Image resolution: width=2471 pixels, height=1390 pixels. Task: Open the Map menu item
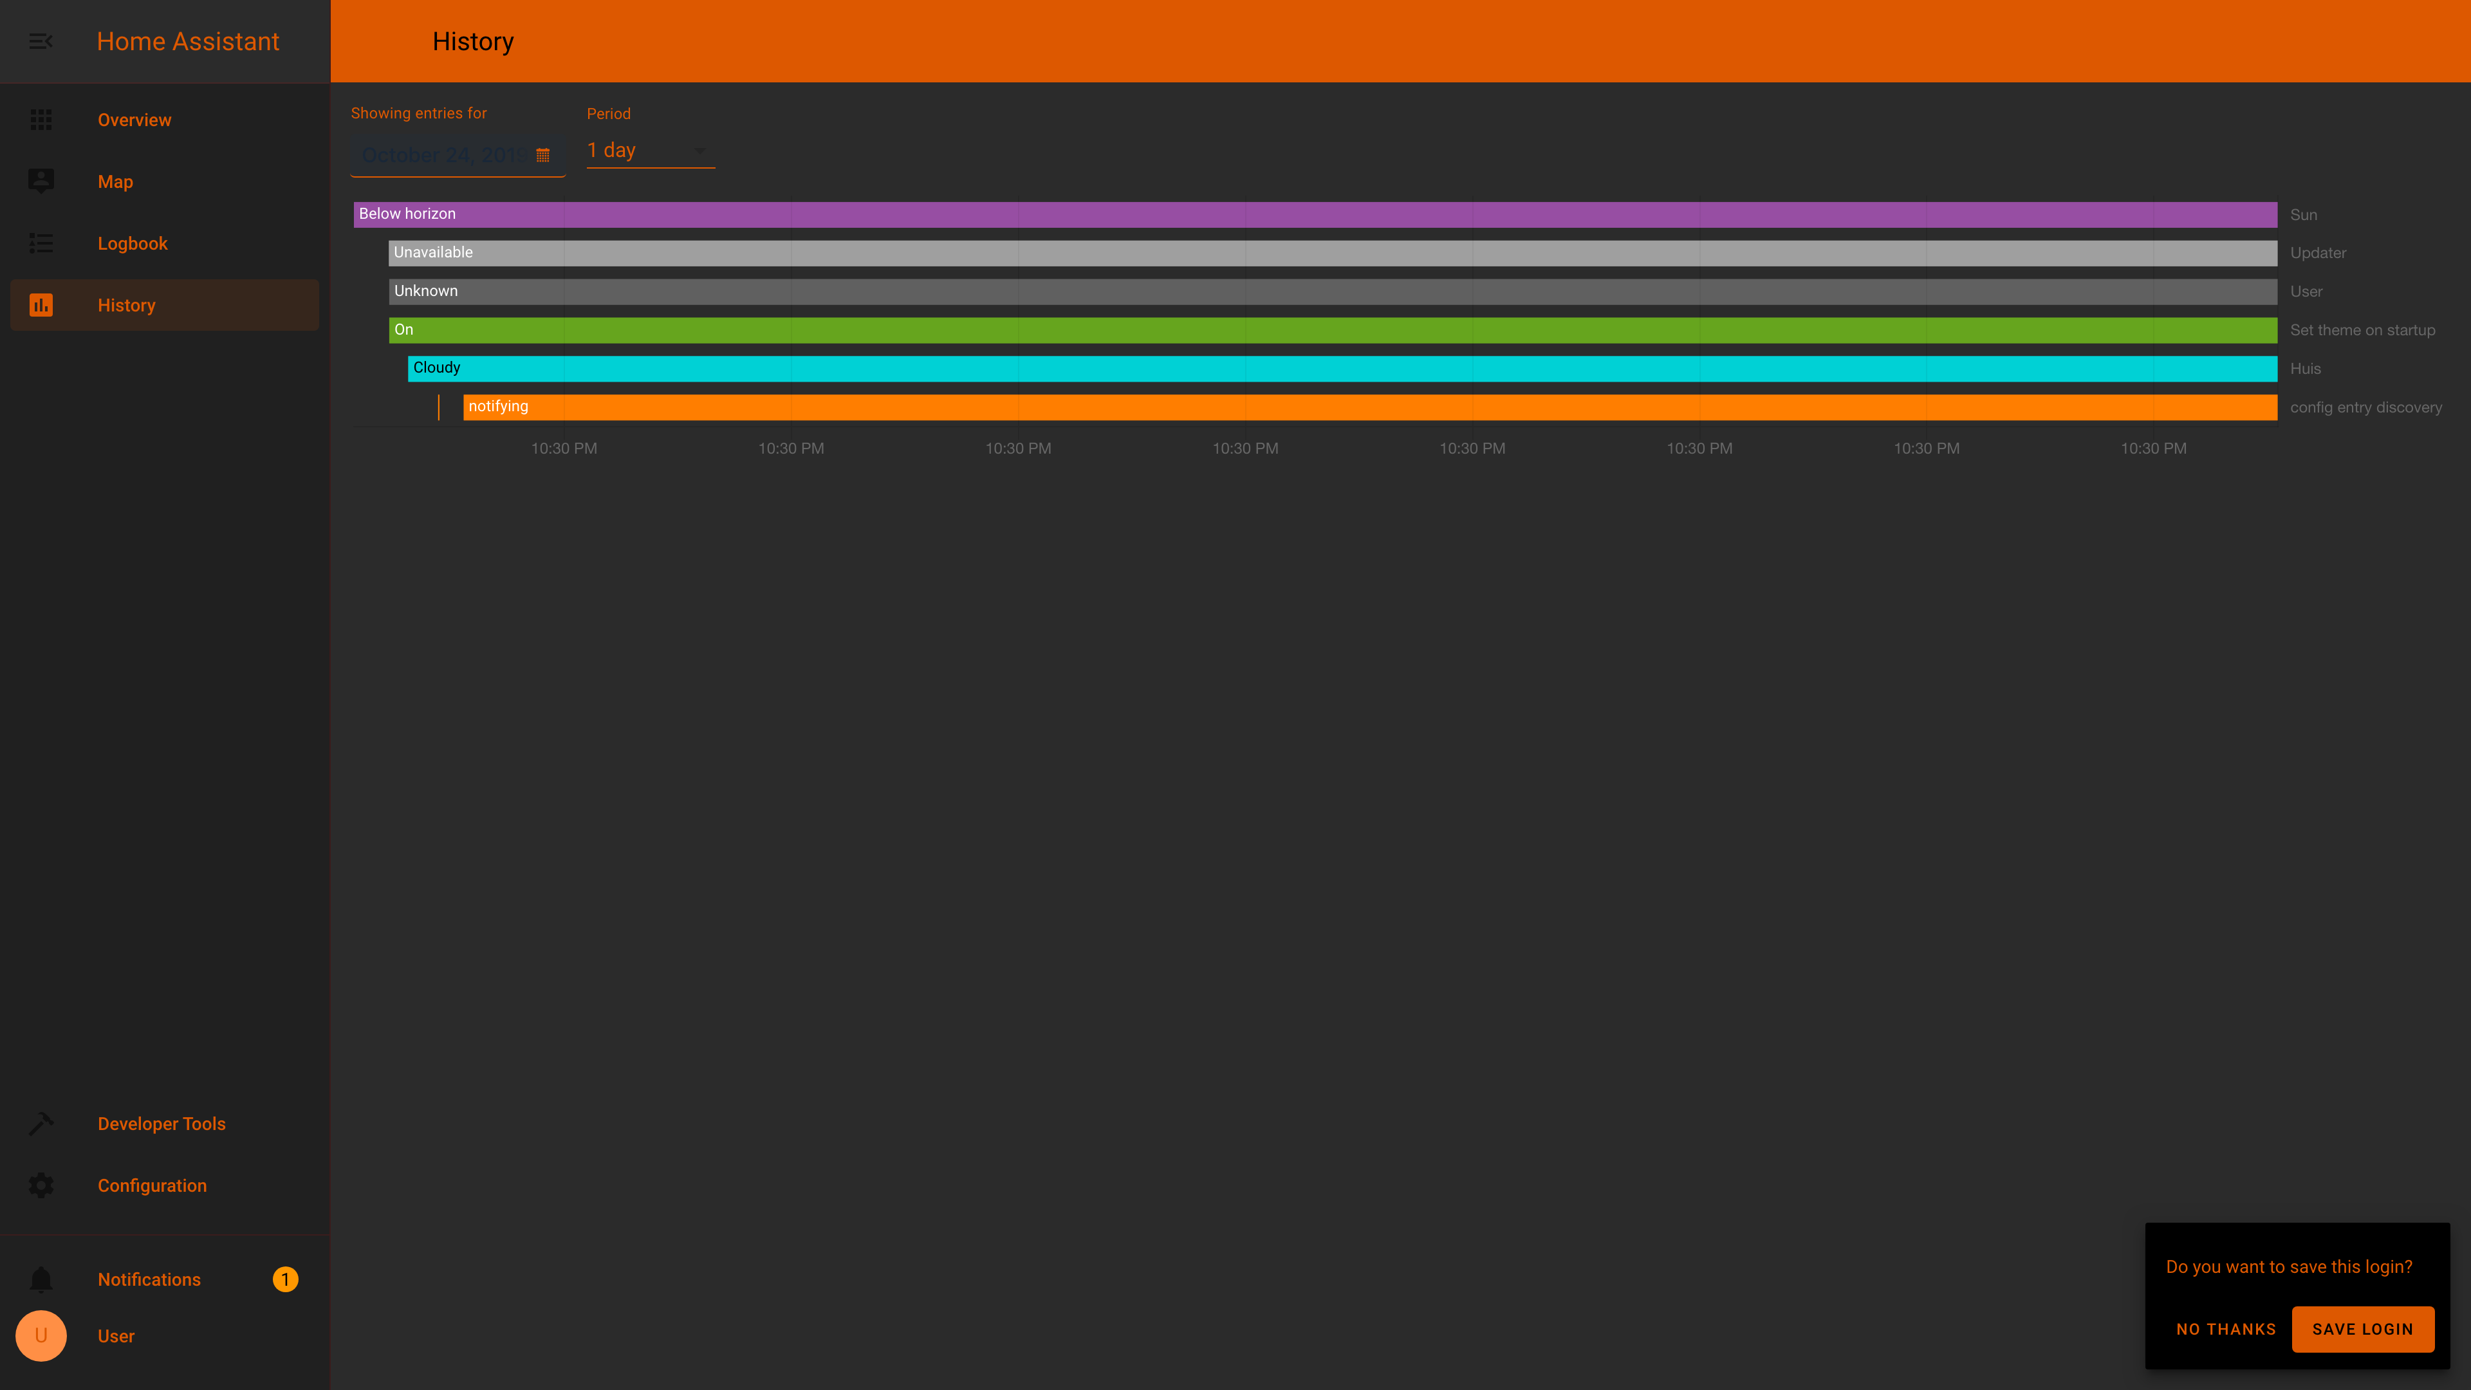[115, 181]
